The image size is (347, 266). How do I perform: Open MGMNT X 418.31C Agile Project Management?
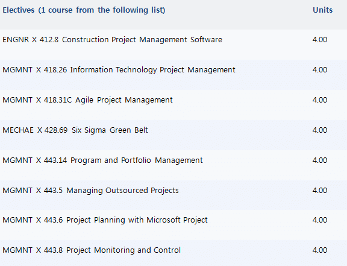(x=87, y=100)
